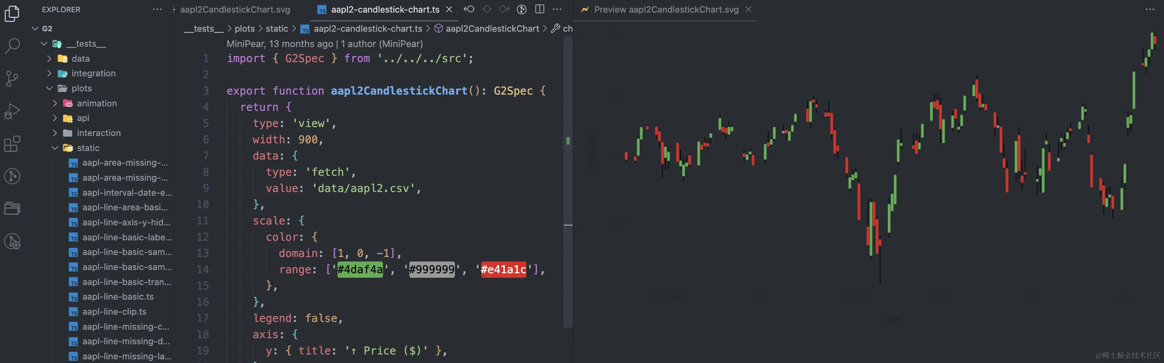Open the Search view in activity bar

tap(12, 45)
